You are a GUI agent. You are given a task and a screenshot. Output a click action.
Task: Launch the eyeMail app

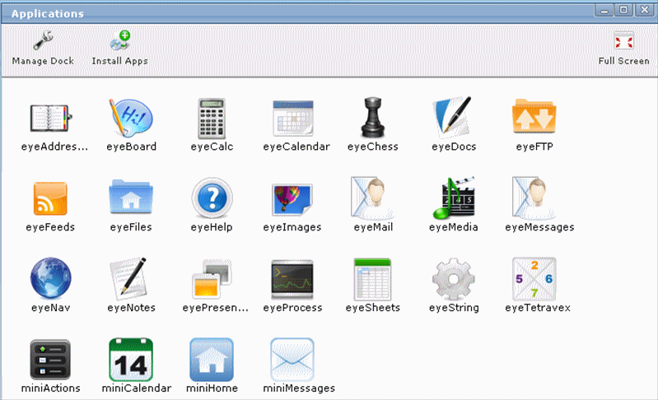(373, 199)
